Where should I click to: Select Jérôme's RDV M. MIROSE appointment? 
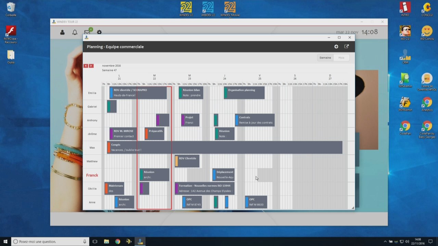click(x=123, y=134)
